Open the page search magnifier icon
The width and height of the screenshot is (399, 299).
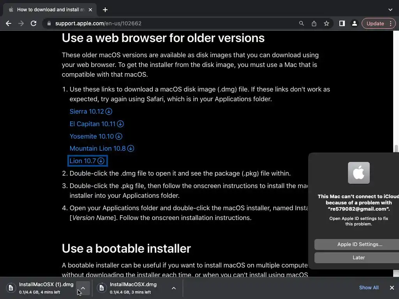[302, 23]
